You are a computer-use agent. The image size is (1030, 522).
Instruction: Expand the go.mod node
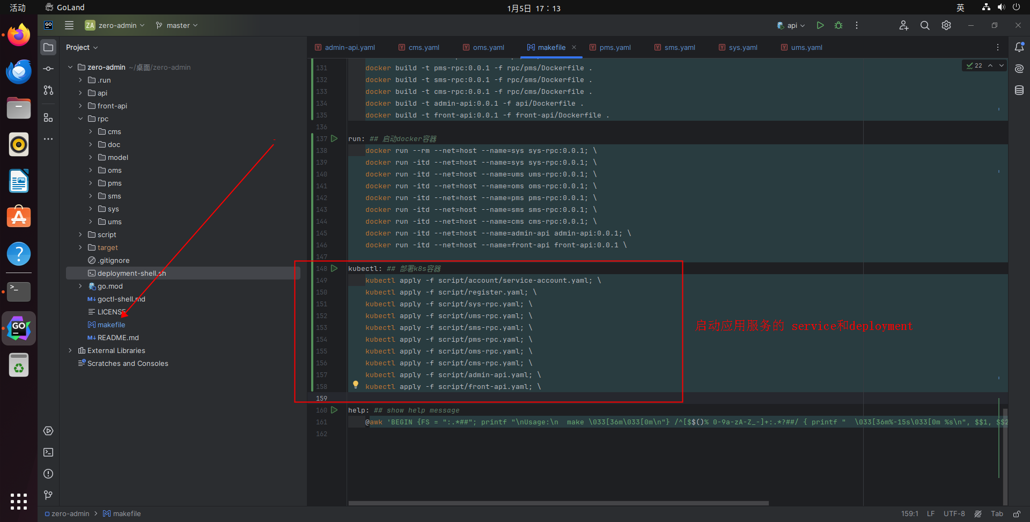click(x=80, y=286)
